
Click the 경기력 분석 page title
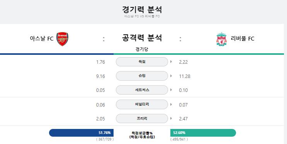142,10
